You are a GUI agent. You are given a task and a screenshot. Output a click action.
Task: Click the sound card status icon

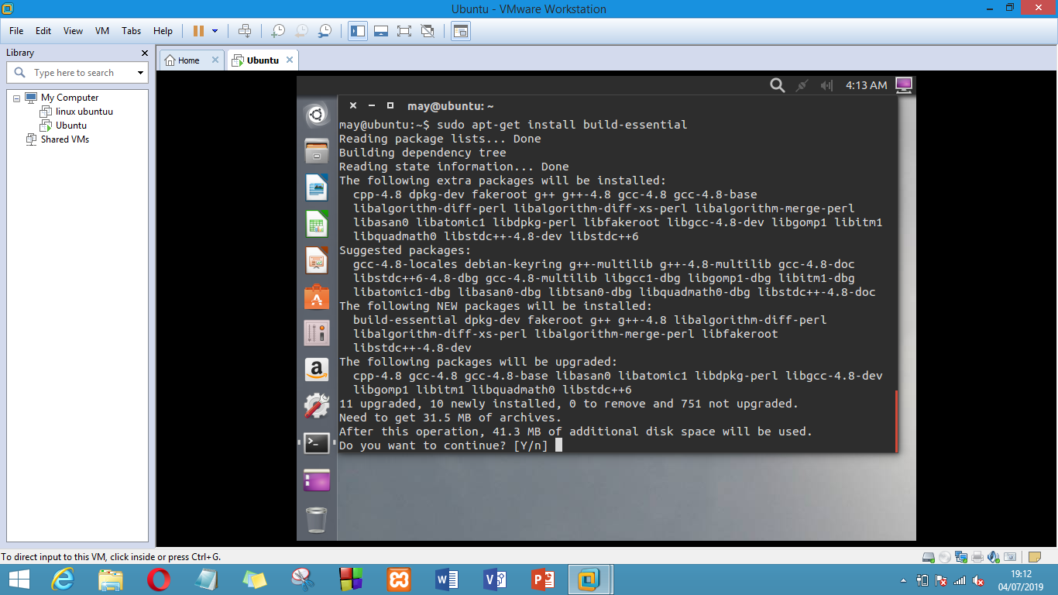[994, 557]
